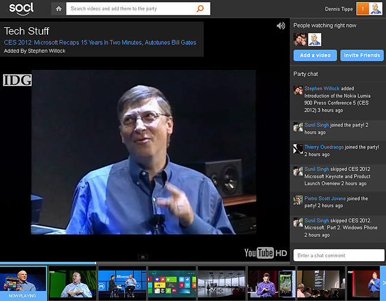Select the Windows 8 Start screen thumbnail

171,283
